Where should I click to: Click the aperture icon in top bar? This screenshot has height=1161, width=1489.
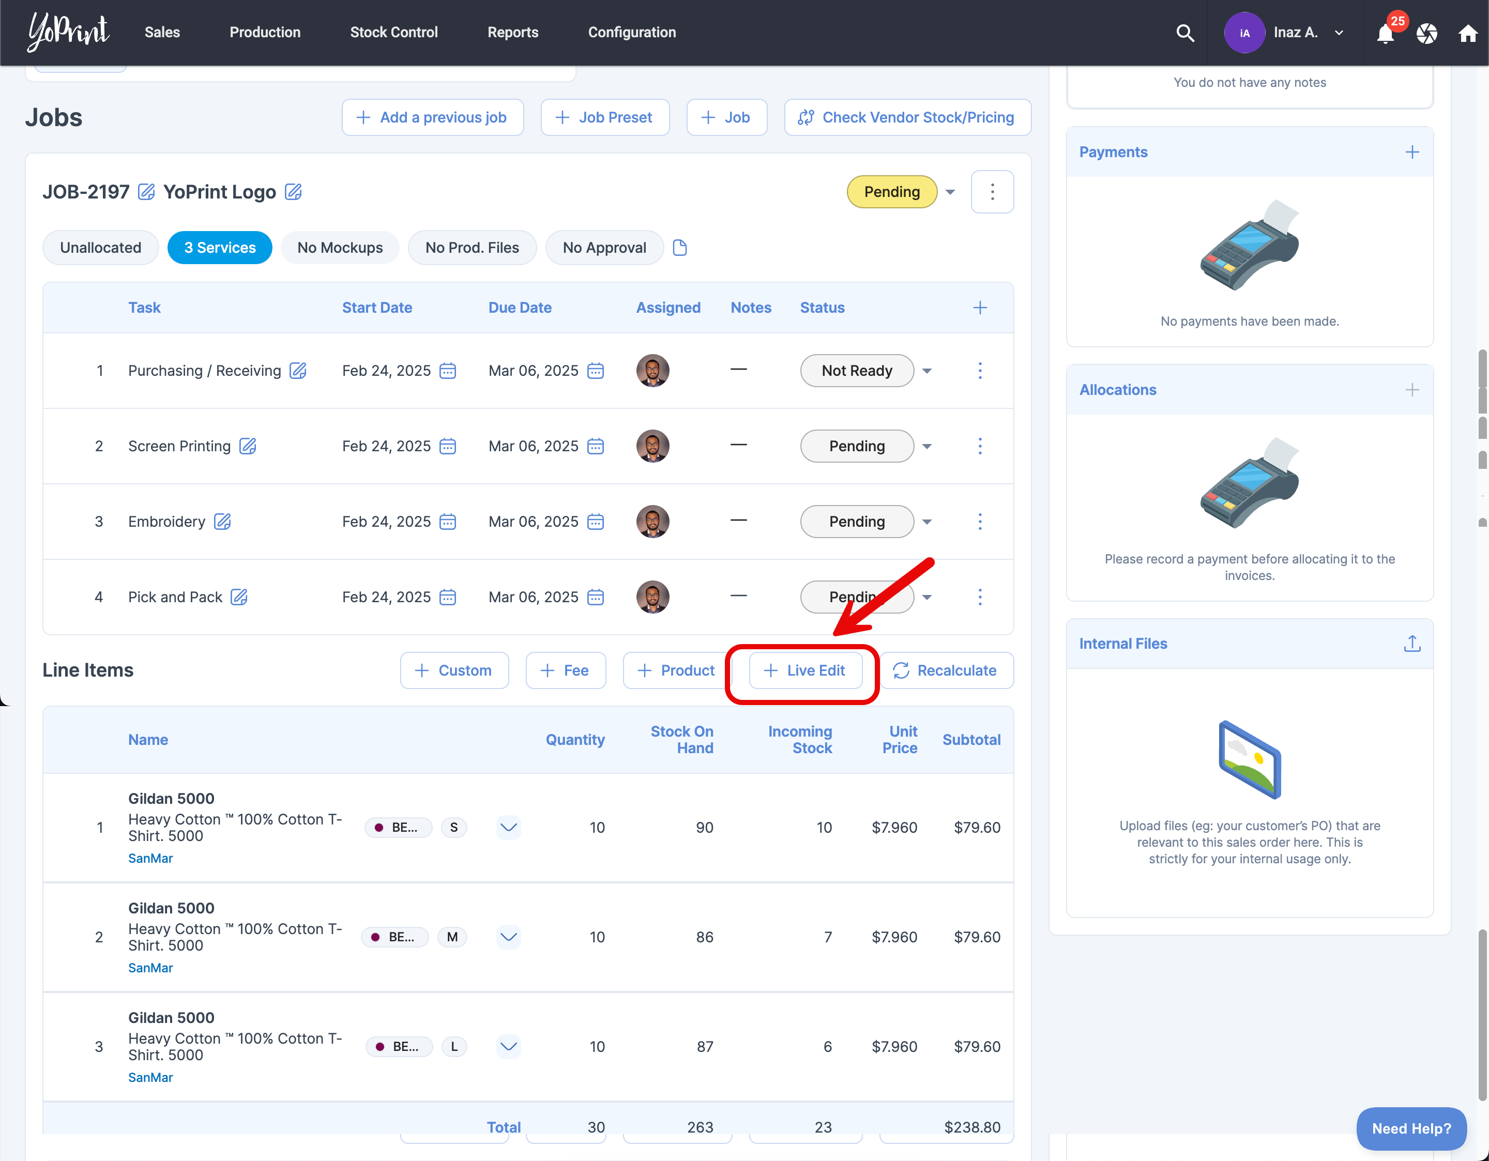click(1427, 33)
